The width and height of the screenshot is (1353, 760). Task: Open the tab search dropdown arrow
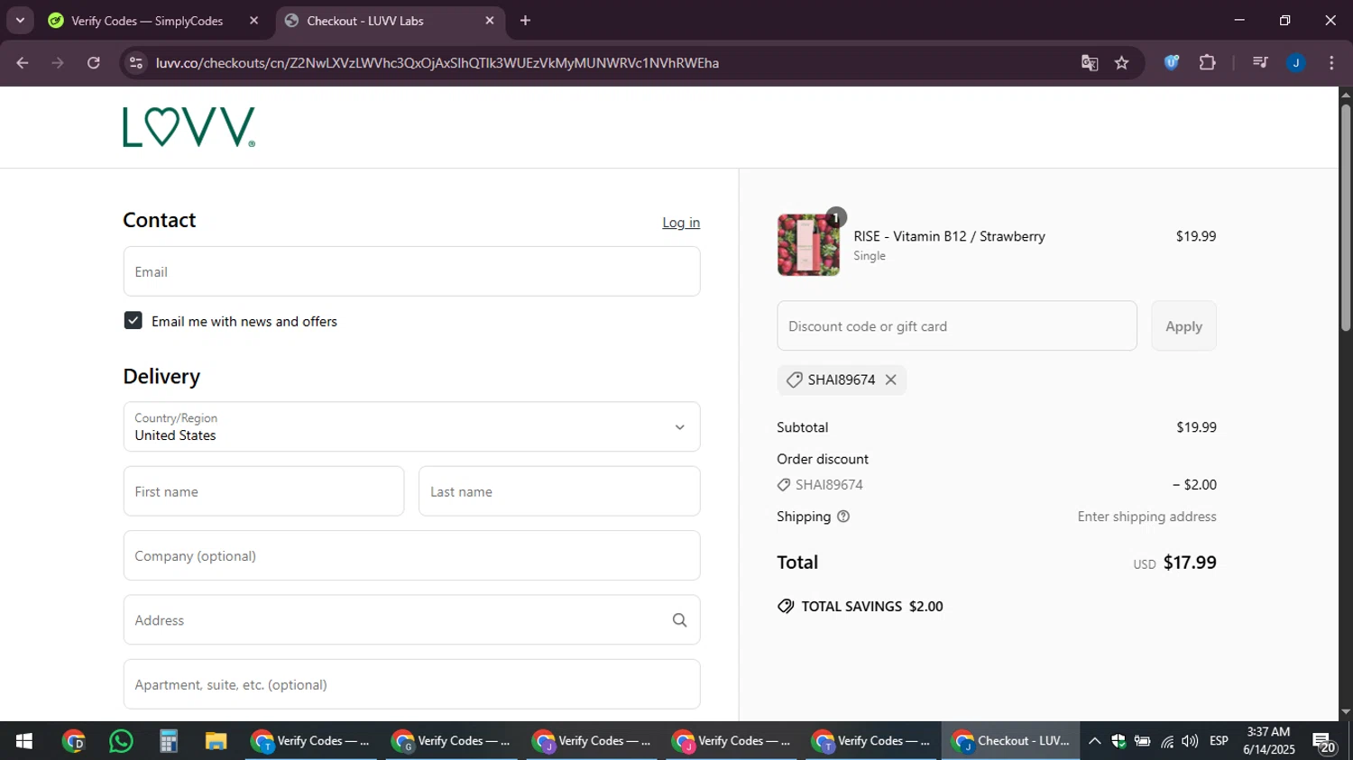20,20
